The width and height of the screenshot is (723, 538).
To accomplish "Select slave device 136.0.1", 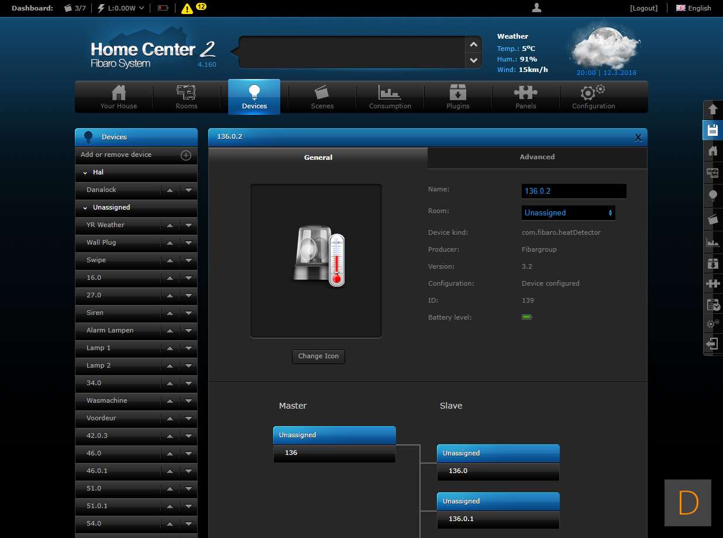I will (x=498, y=519).
